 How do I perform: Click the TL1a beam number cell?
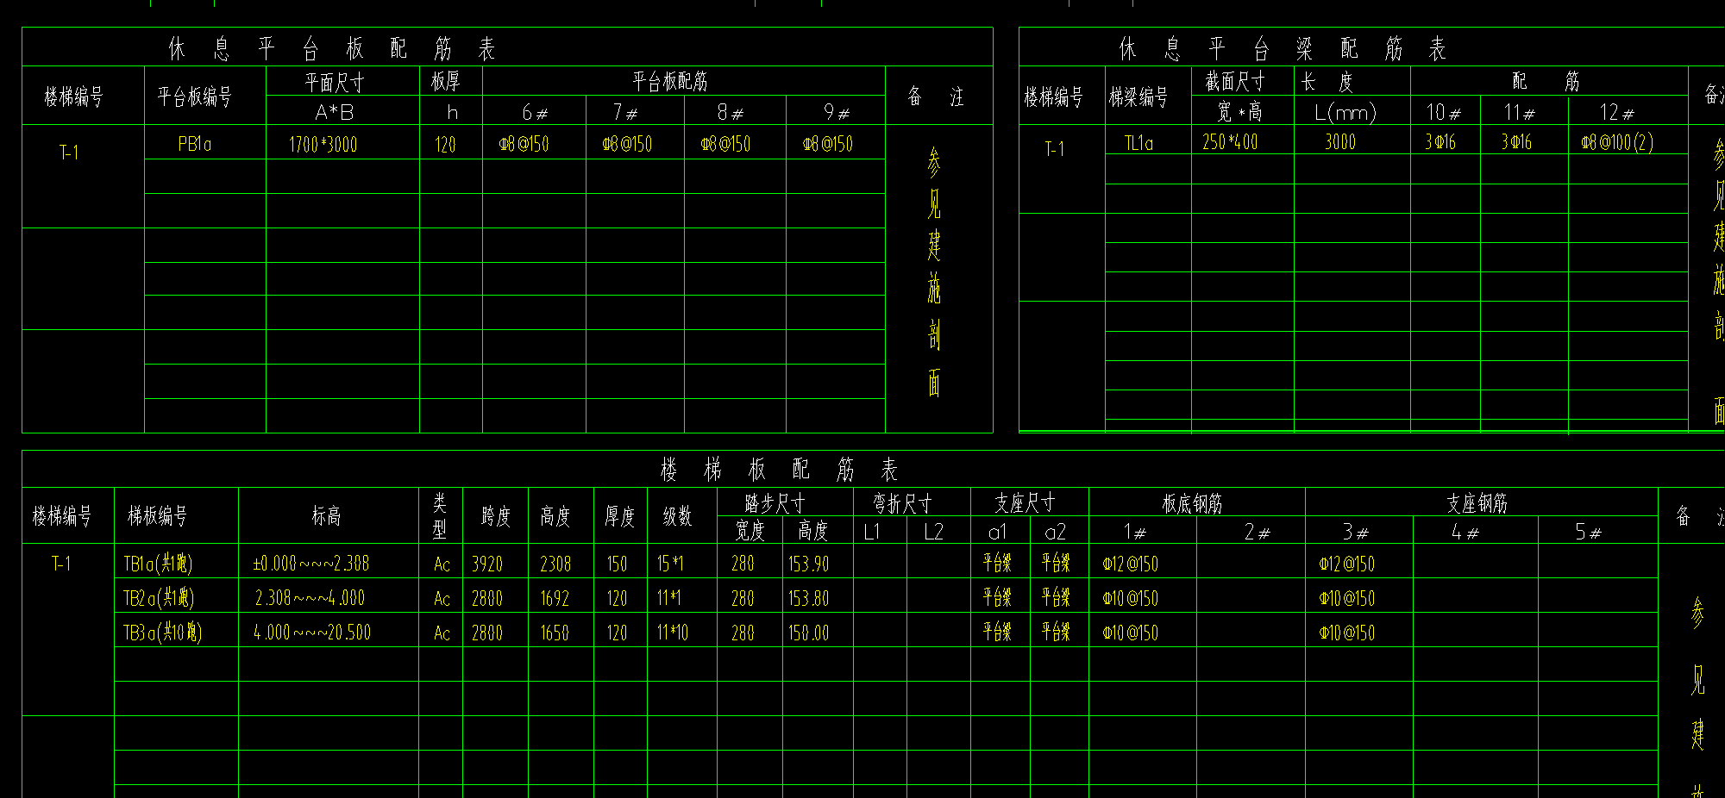coord(1138,142)
